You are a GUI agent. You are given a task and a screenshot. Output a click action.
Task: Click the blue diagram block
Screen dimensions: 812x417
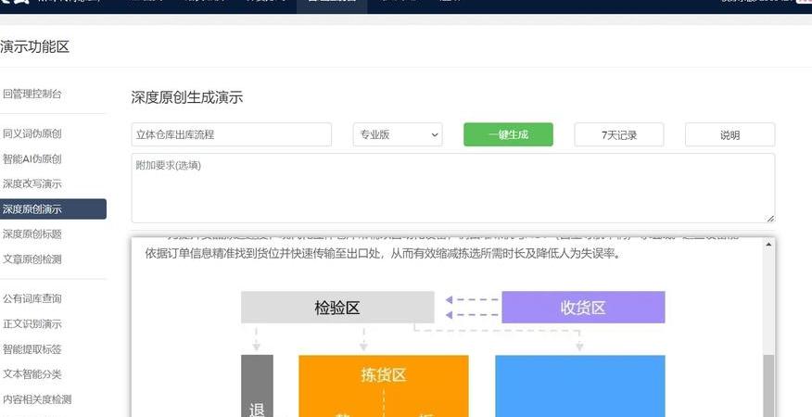tap(580, 385)
